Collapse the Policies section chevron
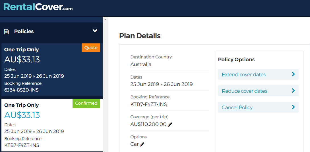Screen dimensions: 310x152 [x=95, y=31]
